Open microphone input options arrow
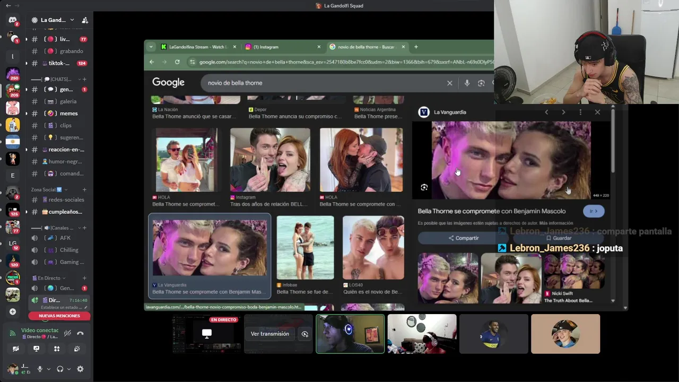This screenshot has width=679, height=382. click(x=48, y=369)
